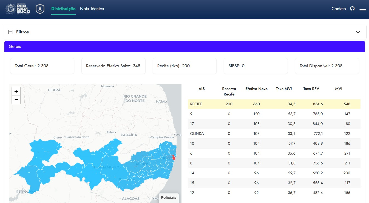Open the Policiais map layer control
This screenshot has height=203, width=369.
(168, 198)
